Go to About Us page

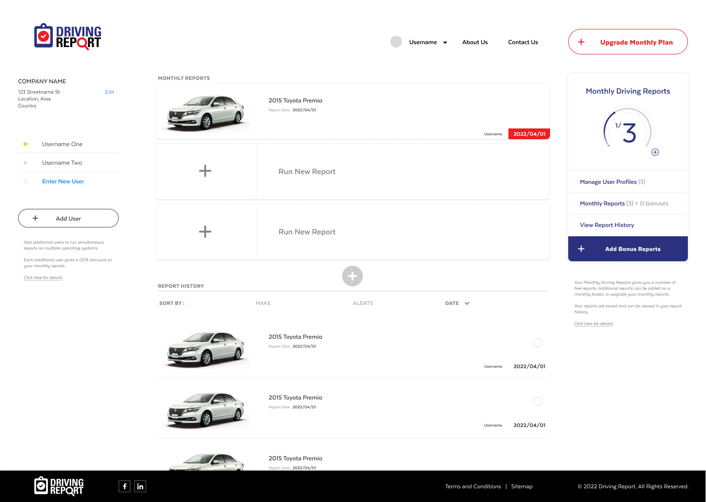pyautogui.click(x=475, y=42)
